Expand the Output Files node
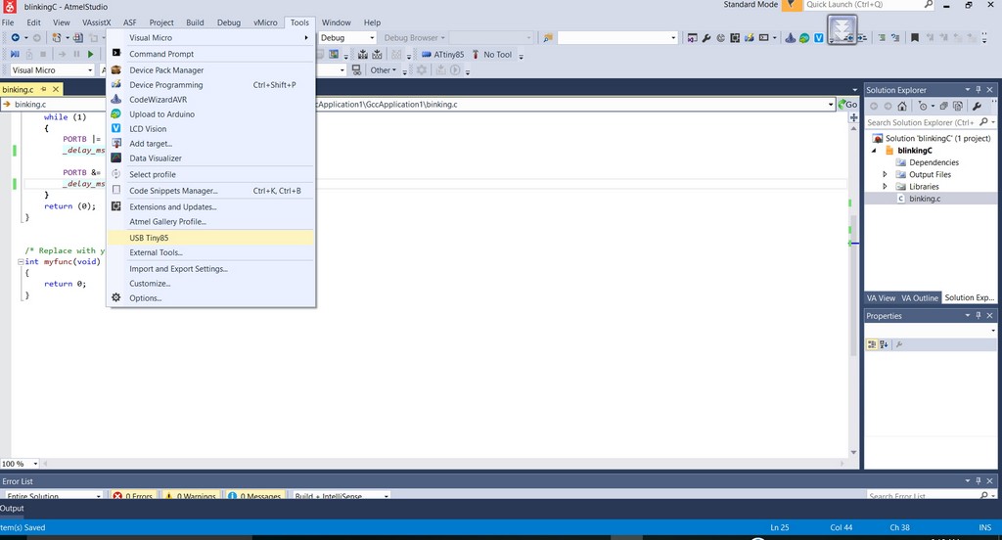The width and height of the screenshot is (1002, 540). tap(885, 174)
